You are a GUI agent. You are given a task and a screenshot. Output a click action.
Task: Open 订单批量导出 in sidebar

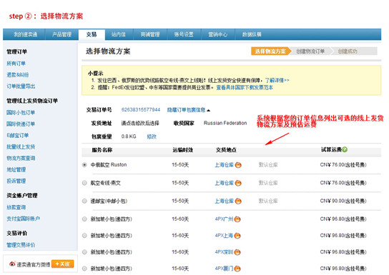click(x=21, y=86)
